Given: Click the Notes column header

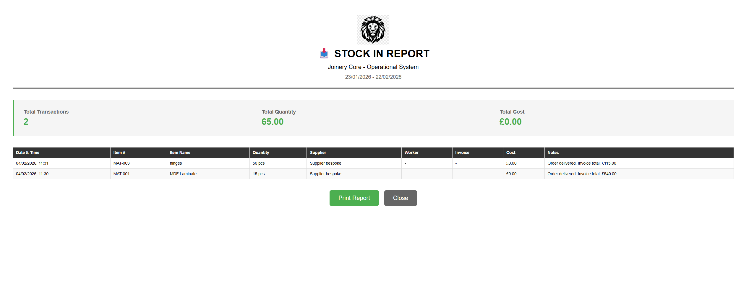Looking at the screenshot, I should (553, 153).
